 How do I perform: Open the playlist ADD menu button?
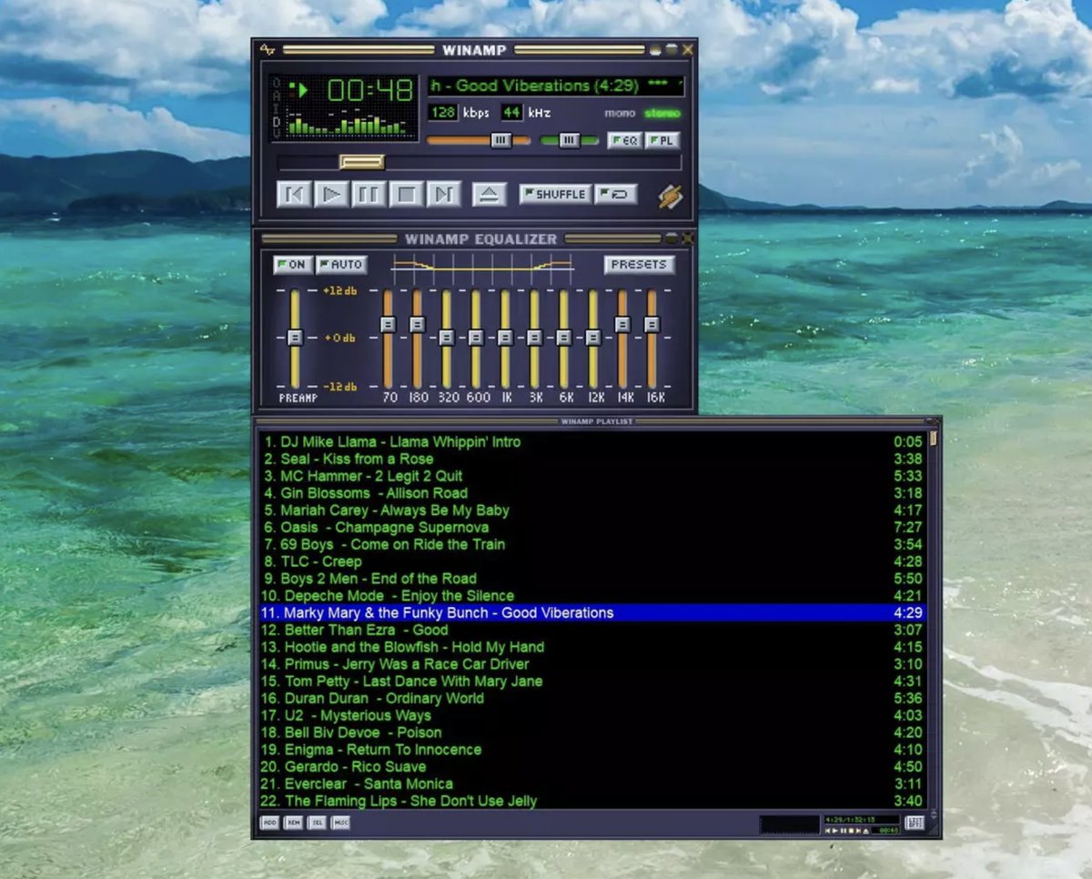[x=270, y=823]
